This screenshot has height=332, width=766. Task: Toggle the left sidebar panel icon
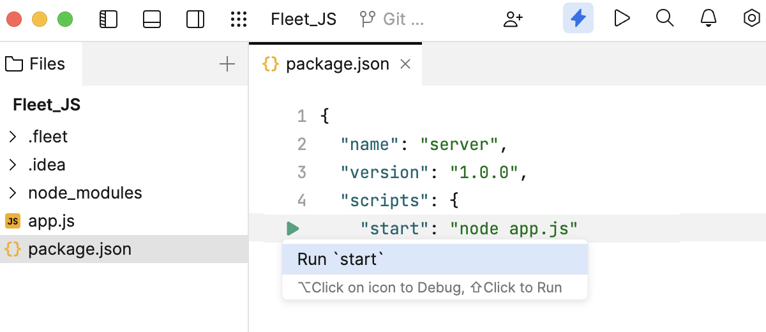tap(109, 19)
